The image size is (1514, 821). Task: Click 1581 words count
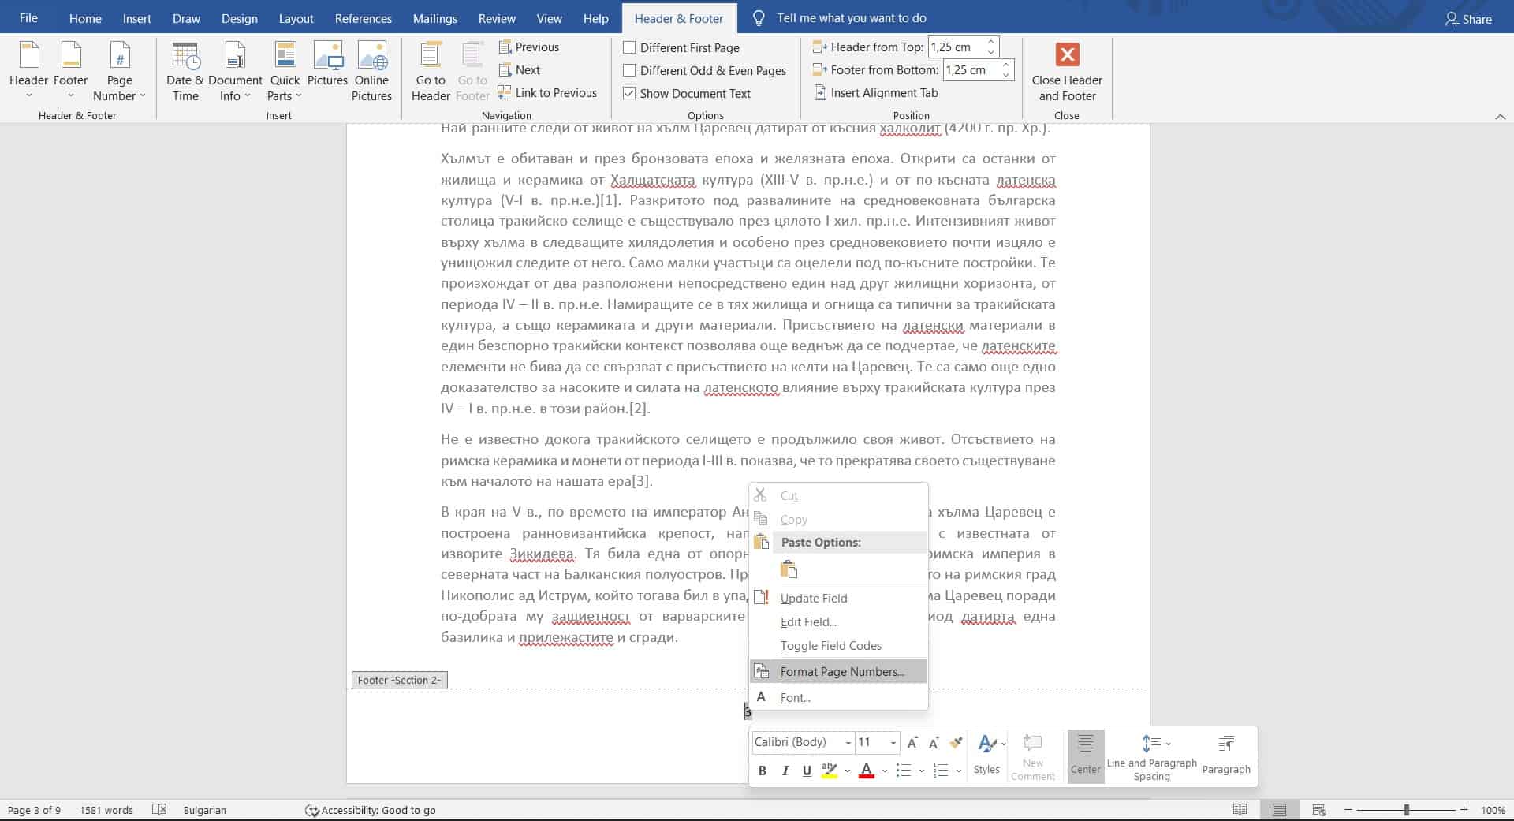106,810
